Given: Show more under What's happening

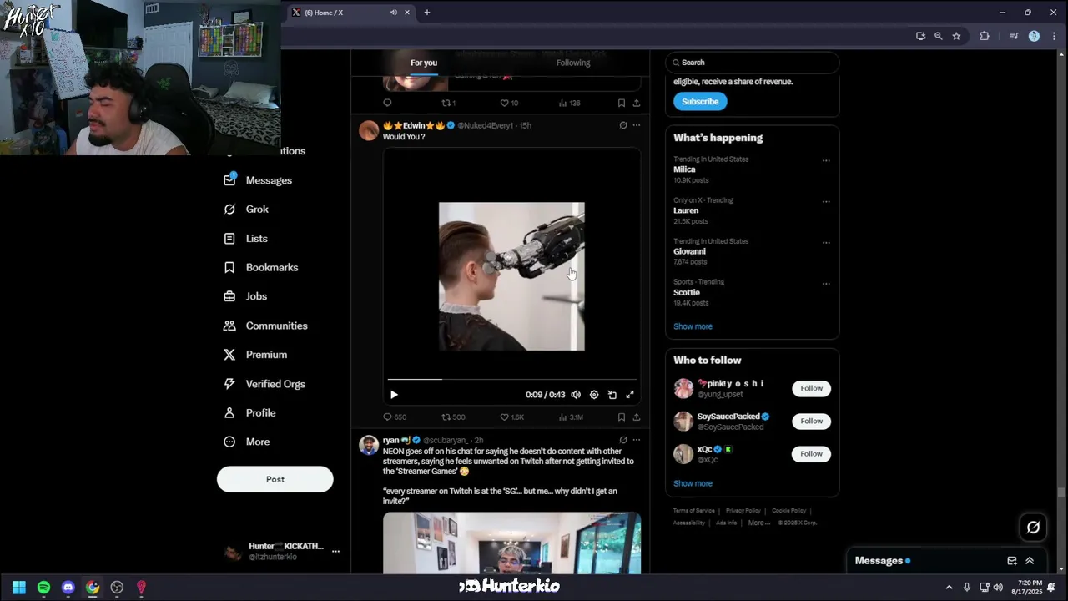Looking at the screenshot, I should point(693,326).
